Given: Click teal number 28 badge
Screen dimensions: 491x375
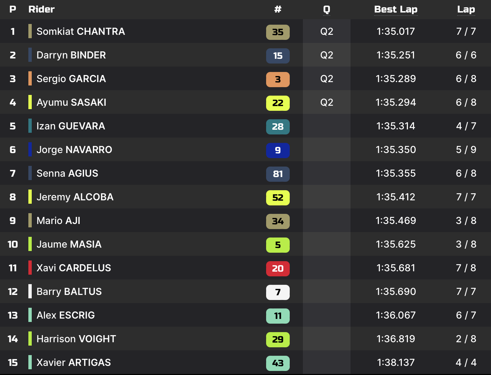Looking at the screenshot, I should [278, 127].
